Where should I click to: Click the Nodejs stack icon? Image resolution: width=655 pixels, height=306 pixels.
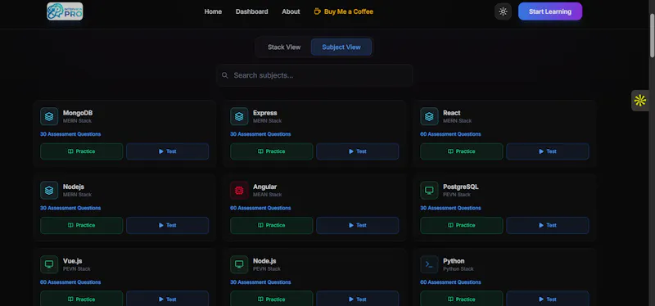(x=49, y=191)
